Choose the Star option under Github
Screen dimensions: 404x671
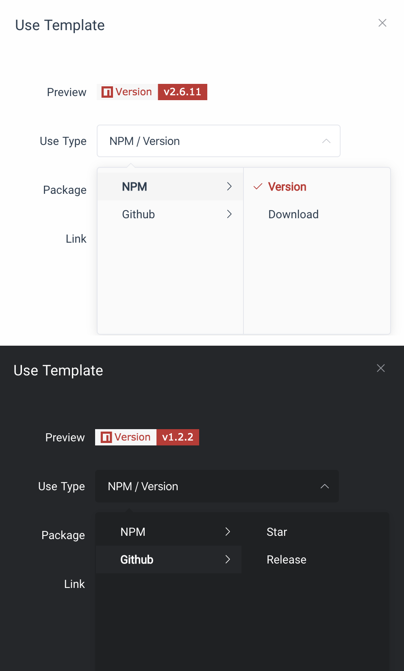click(277, 532)
